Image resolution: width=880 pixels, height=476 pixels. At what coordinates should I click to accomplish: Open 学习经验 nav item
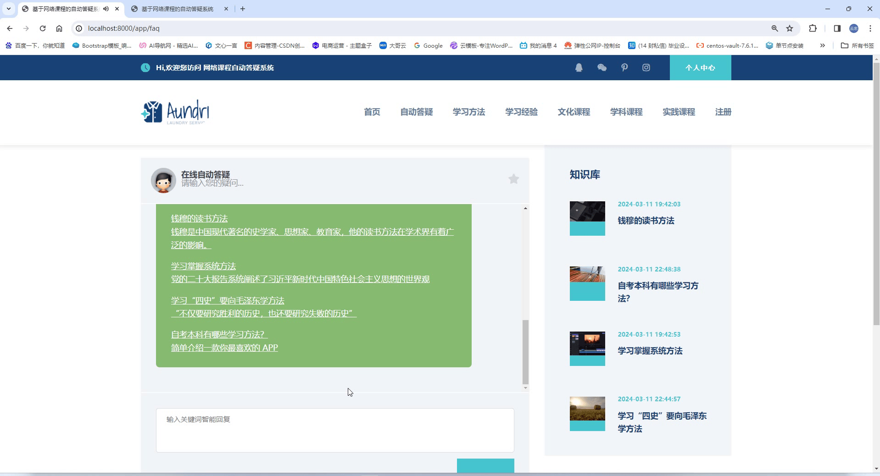[x=521, y=112]
